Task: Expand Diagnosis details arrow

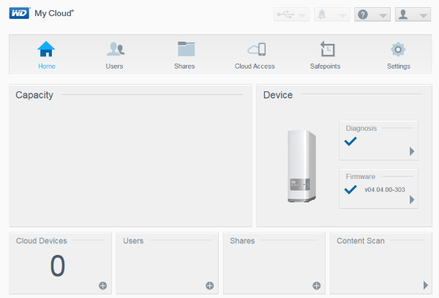Action: (411, 151)
